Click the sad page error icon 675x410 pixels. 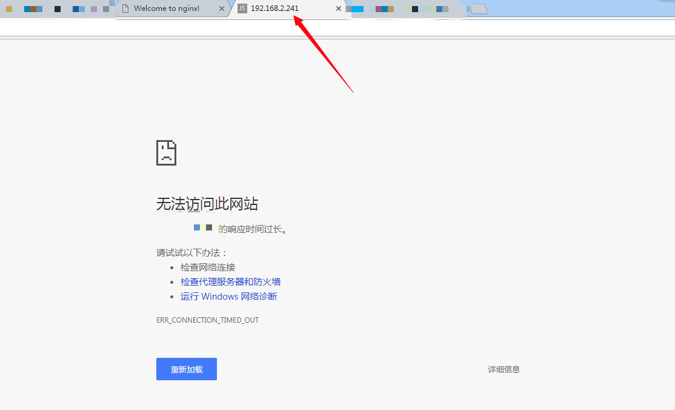pos(166,152)
